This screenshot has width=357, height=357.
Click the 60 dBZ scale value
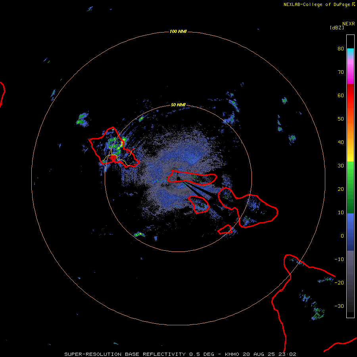coord(341,95)
